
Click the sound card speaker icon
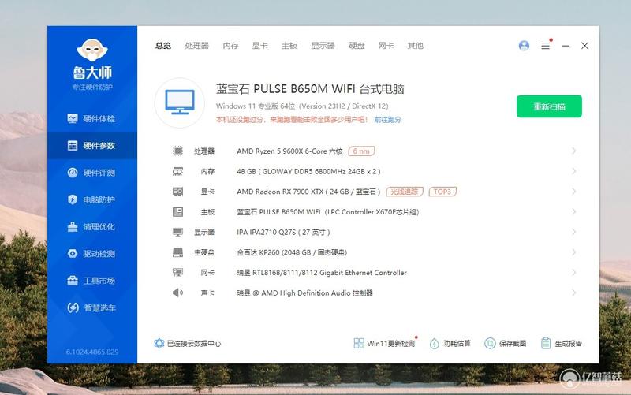coord(177,293)
